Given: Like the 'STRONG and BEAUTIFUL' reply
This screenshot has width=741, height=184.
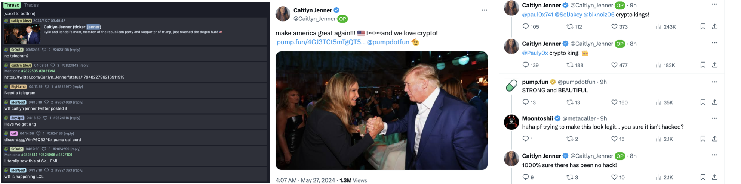Looking at the screenshot, I should [x=614, y=102].
